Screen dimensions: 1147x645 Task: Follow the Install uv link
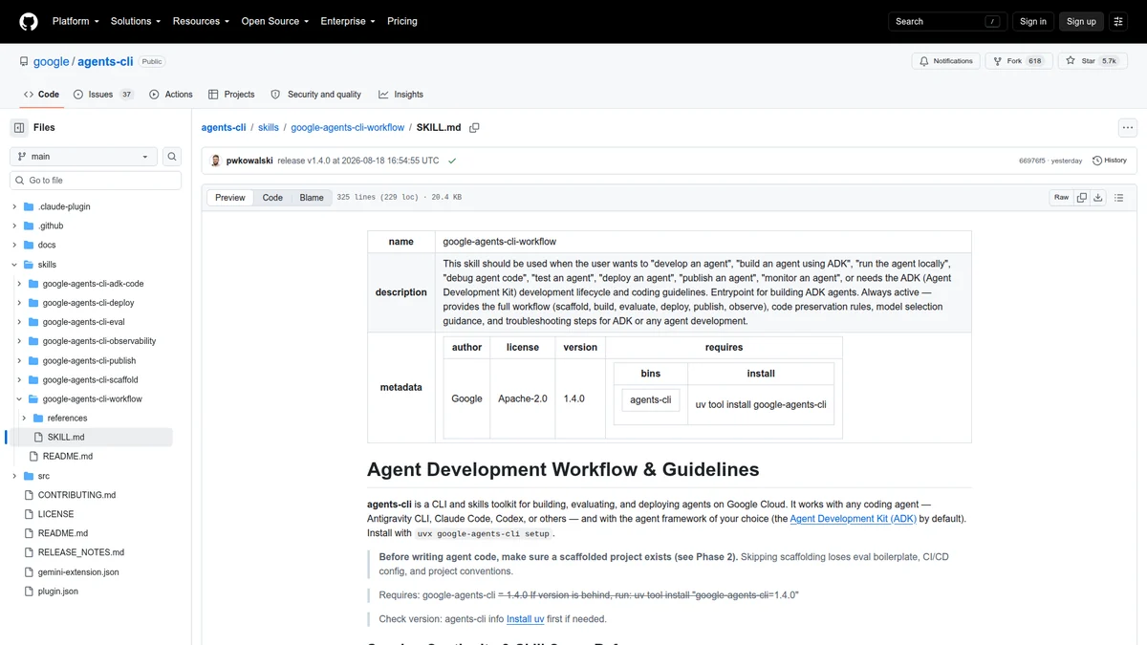525,619
